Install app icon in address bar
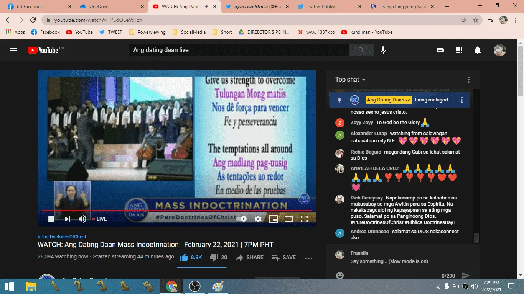524x294 pixels. 463,20
